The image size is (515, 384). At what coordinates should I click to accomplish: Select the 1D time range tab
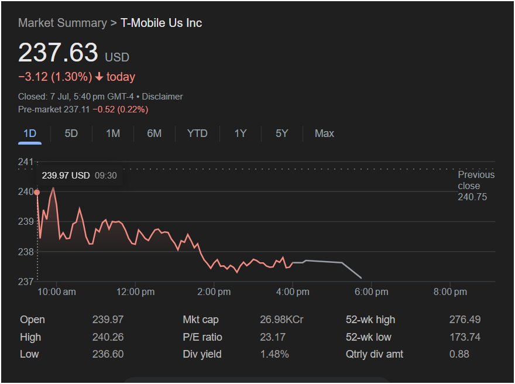[30, 133]
